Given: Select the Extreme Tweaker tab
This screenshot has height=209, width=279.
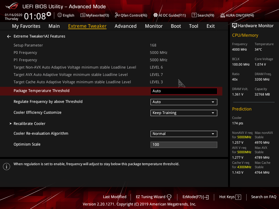Looking at the screenshot, I should [x=87, y=26].
